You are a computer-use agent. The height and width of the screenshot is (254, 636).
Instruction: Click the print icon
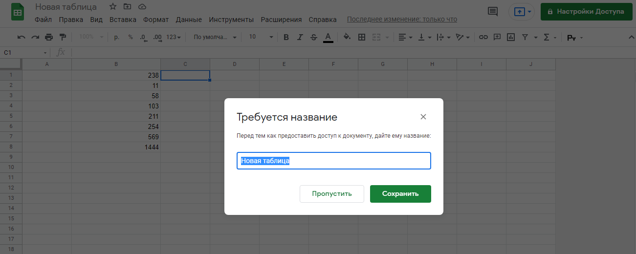point(49,37)
